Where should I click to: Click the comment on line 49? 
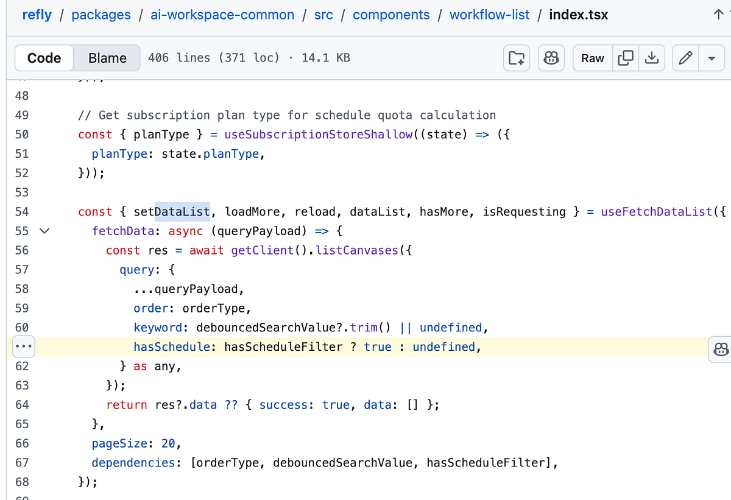click(287, 115)
